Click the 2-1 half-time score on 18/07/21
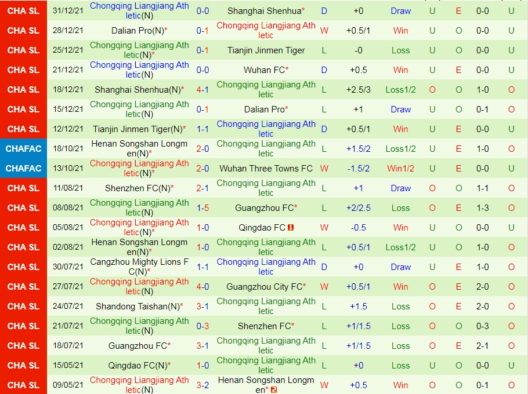The width and height of the screenshot is (528, 394). tap(483, 346)
